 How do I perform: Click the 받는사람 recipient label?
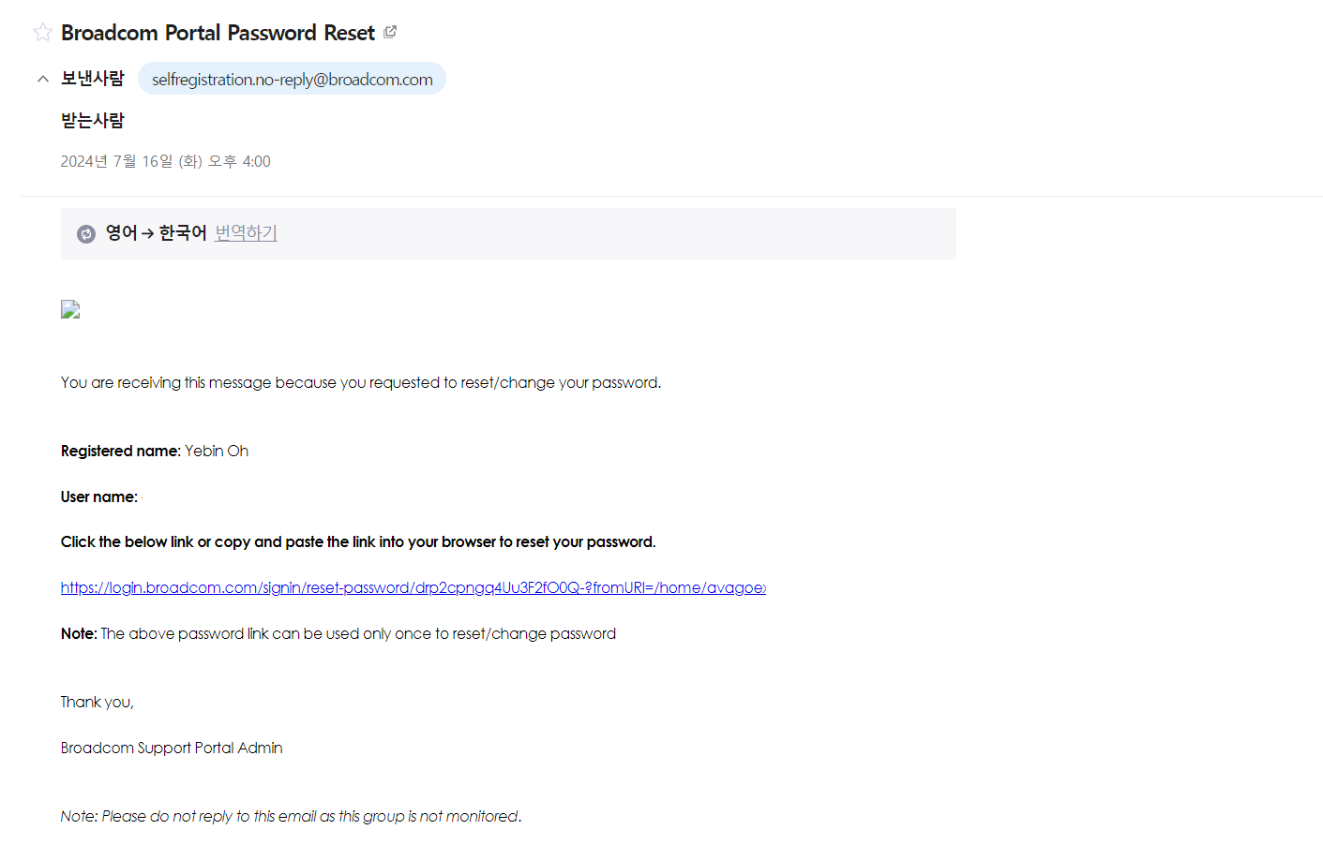(93, 121)
